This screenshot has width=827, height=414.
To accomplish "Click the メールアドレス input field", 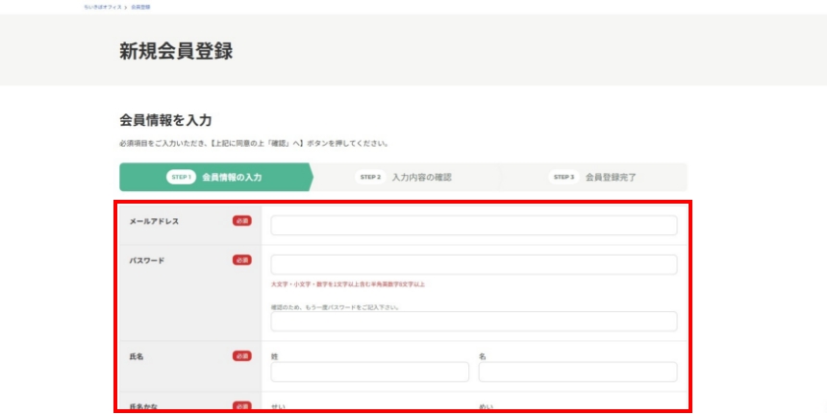I will click(x=473, y=226).
